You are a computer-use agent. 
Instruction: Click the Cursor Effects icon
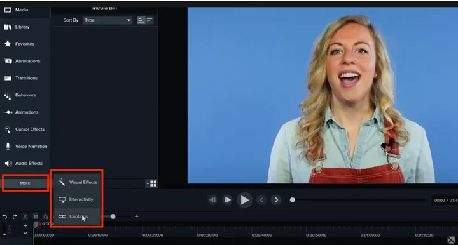click(x=8, y=129)
